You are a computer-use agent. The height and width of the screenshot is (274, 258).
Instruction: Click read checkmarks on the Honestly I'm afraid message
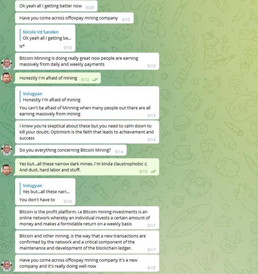[x=95, y=80]
